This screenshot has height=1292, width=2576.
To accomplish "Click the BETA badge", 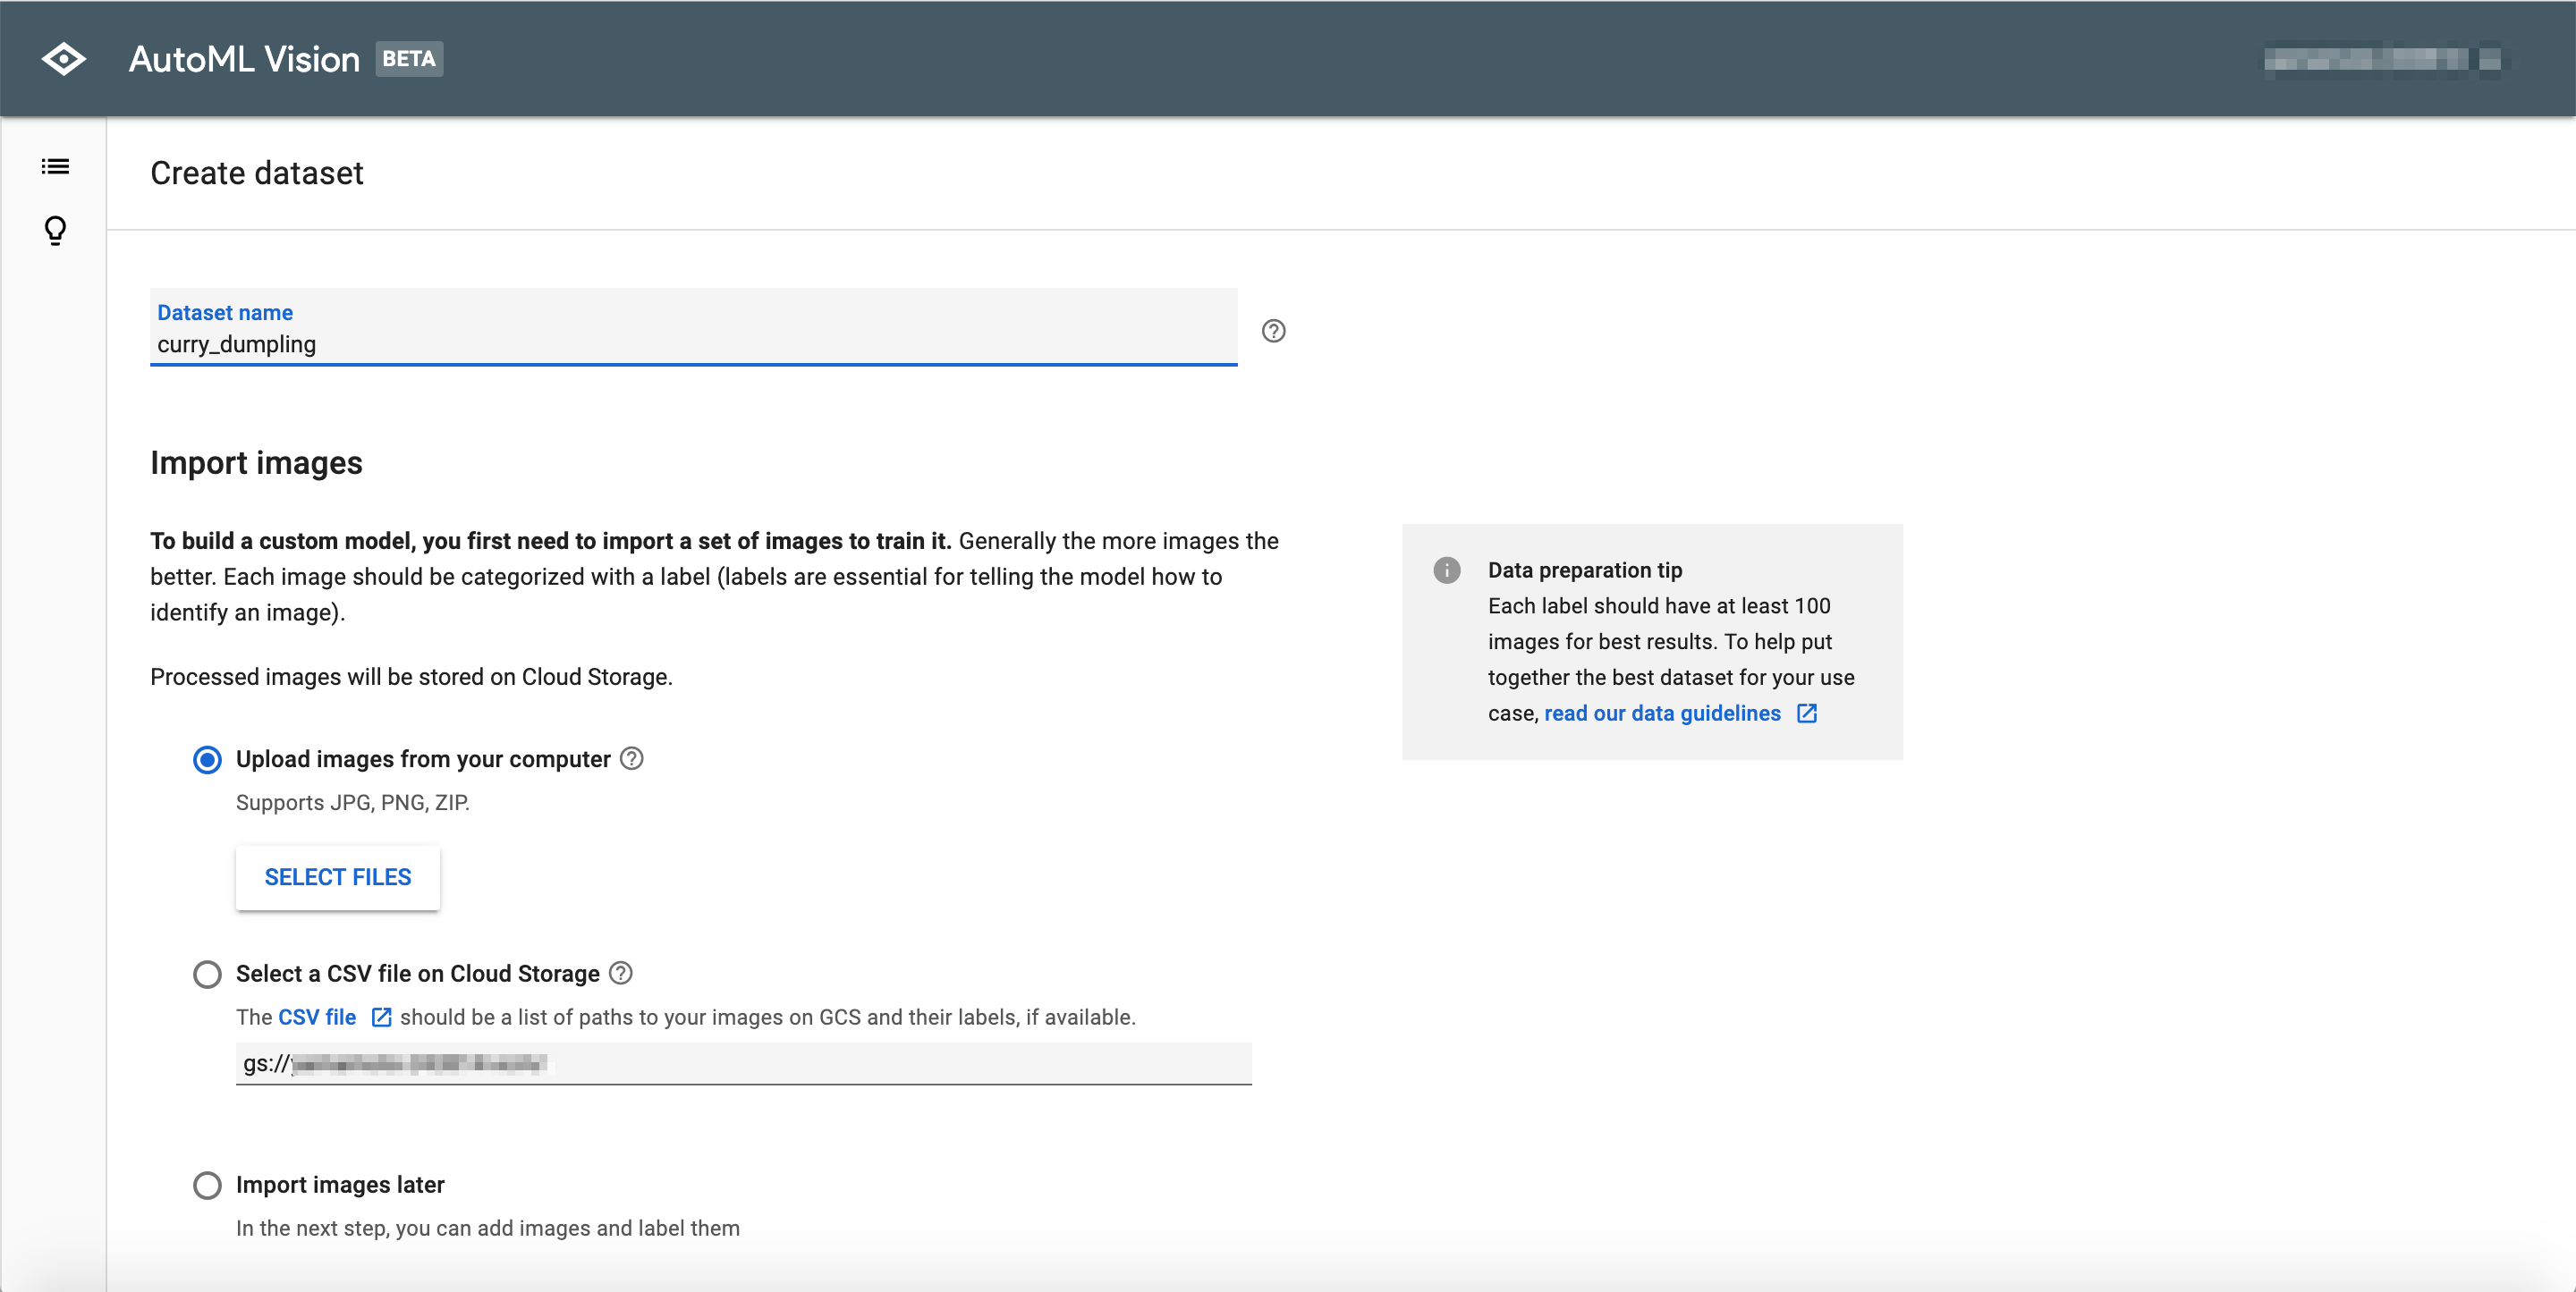I will [409, 59].
